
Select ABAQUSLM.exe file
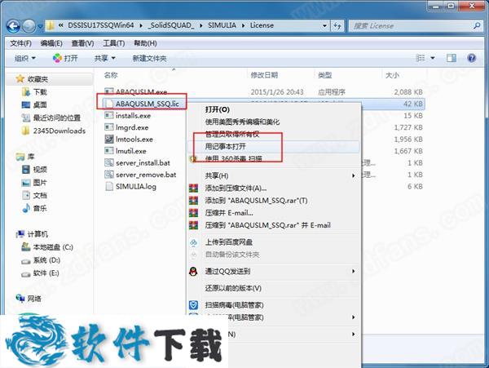[141, 91]
